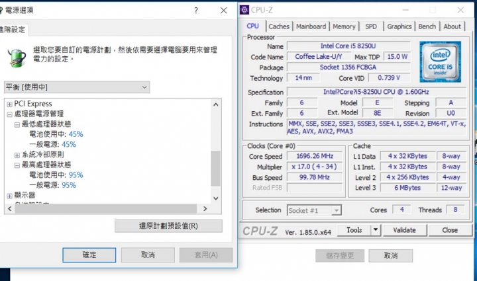Expand the 系統冷卻原則 node
Image resolution: width=477 pixels, height=281 pixels.
pos(17,155)
